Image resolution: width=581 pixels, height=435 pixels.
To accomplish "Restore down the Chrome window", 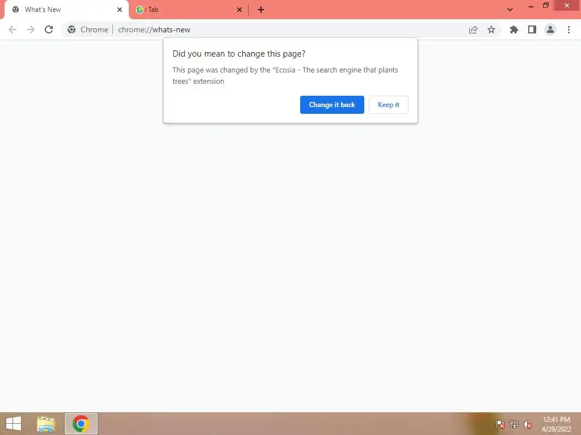I will 545,6.
